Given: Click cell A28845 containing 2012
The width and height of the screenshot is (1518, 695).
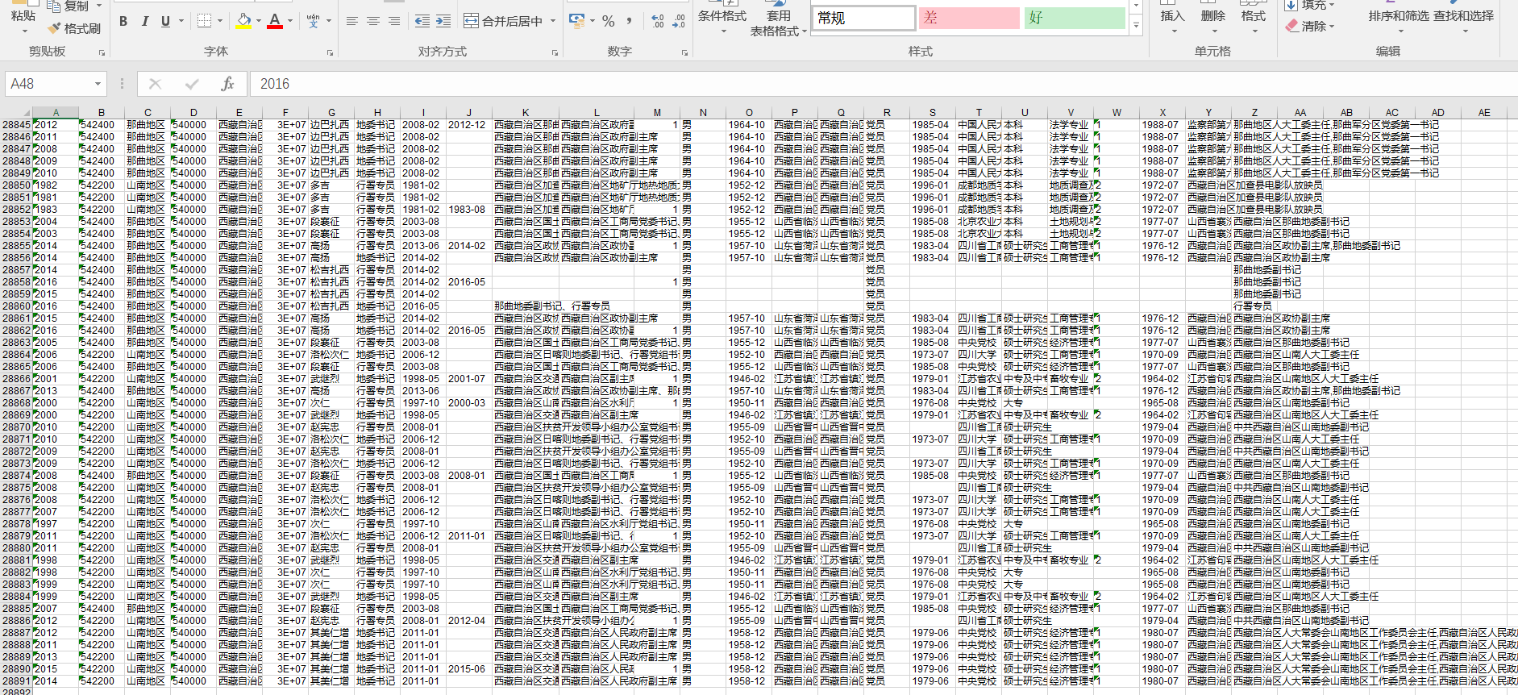Looking at the screenshot, I should click(x=56, y=125).
